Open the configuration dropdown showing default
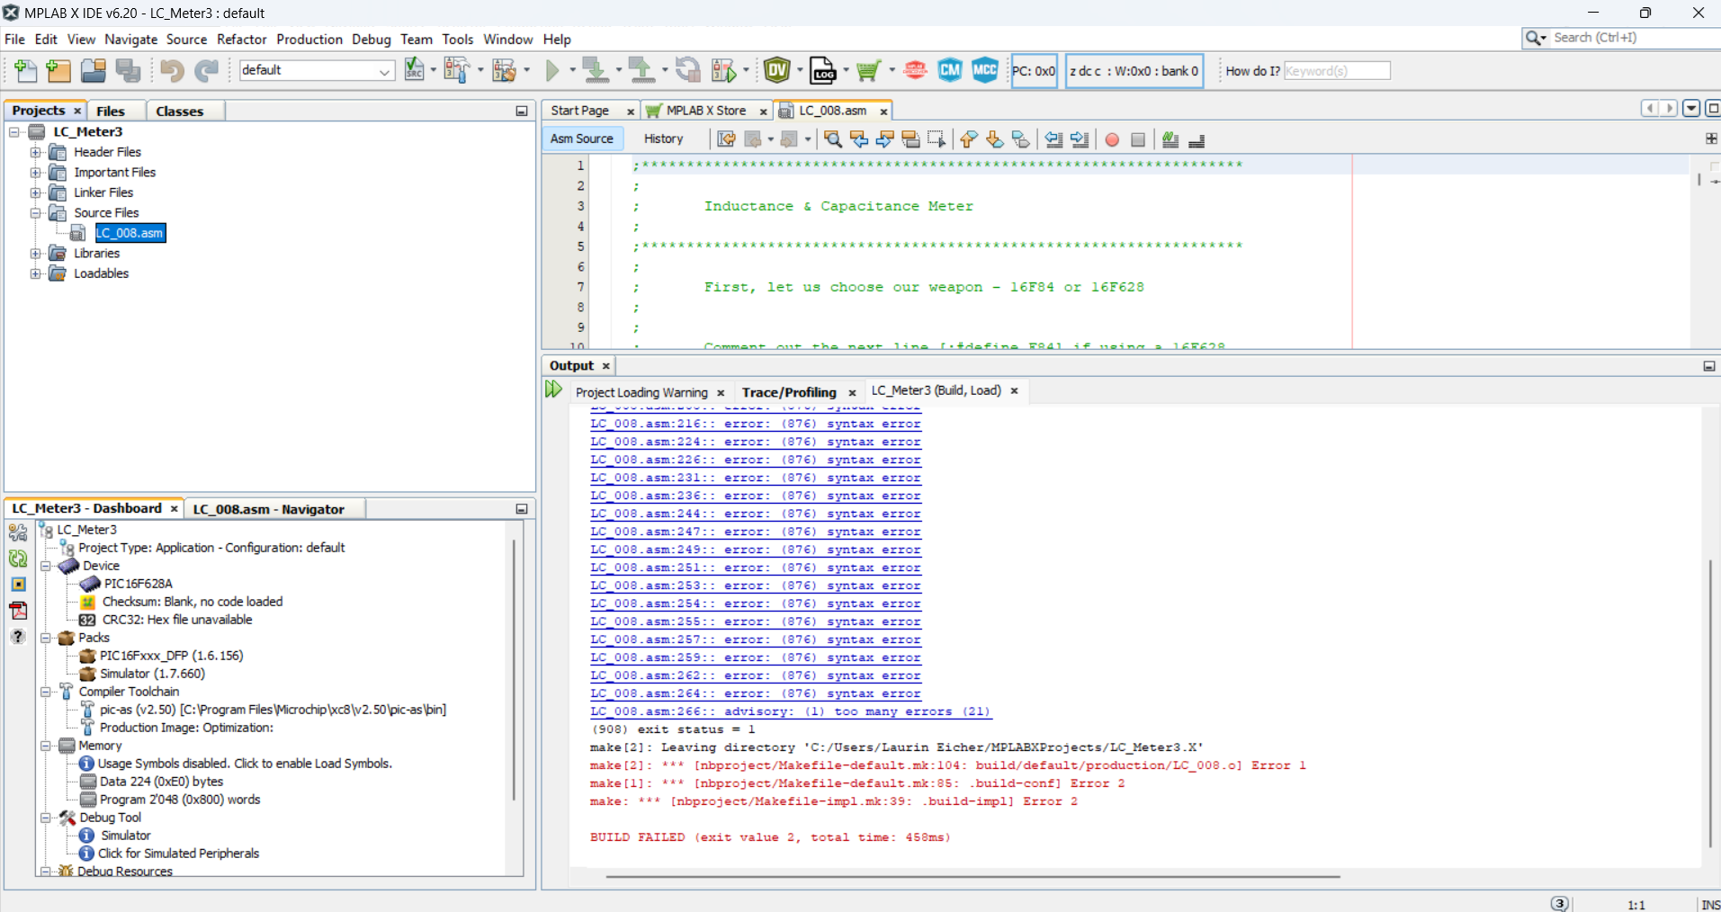This screenshot has height=912, width=1721. pyautogui.click(x=317, y=70)
